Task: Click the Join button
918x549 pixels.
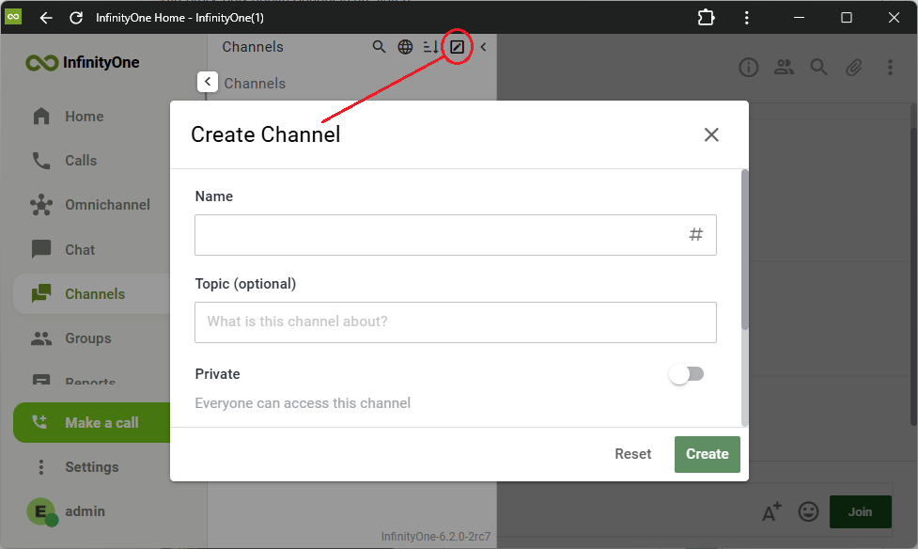Action: tap(861, 512)
